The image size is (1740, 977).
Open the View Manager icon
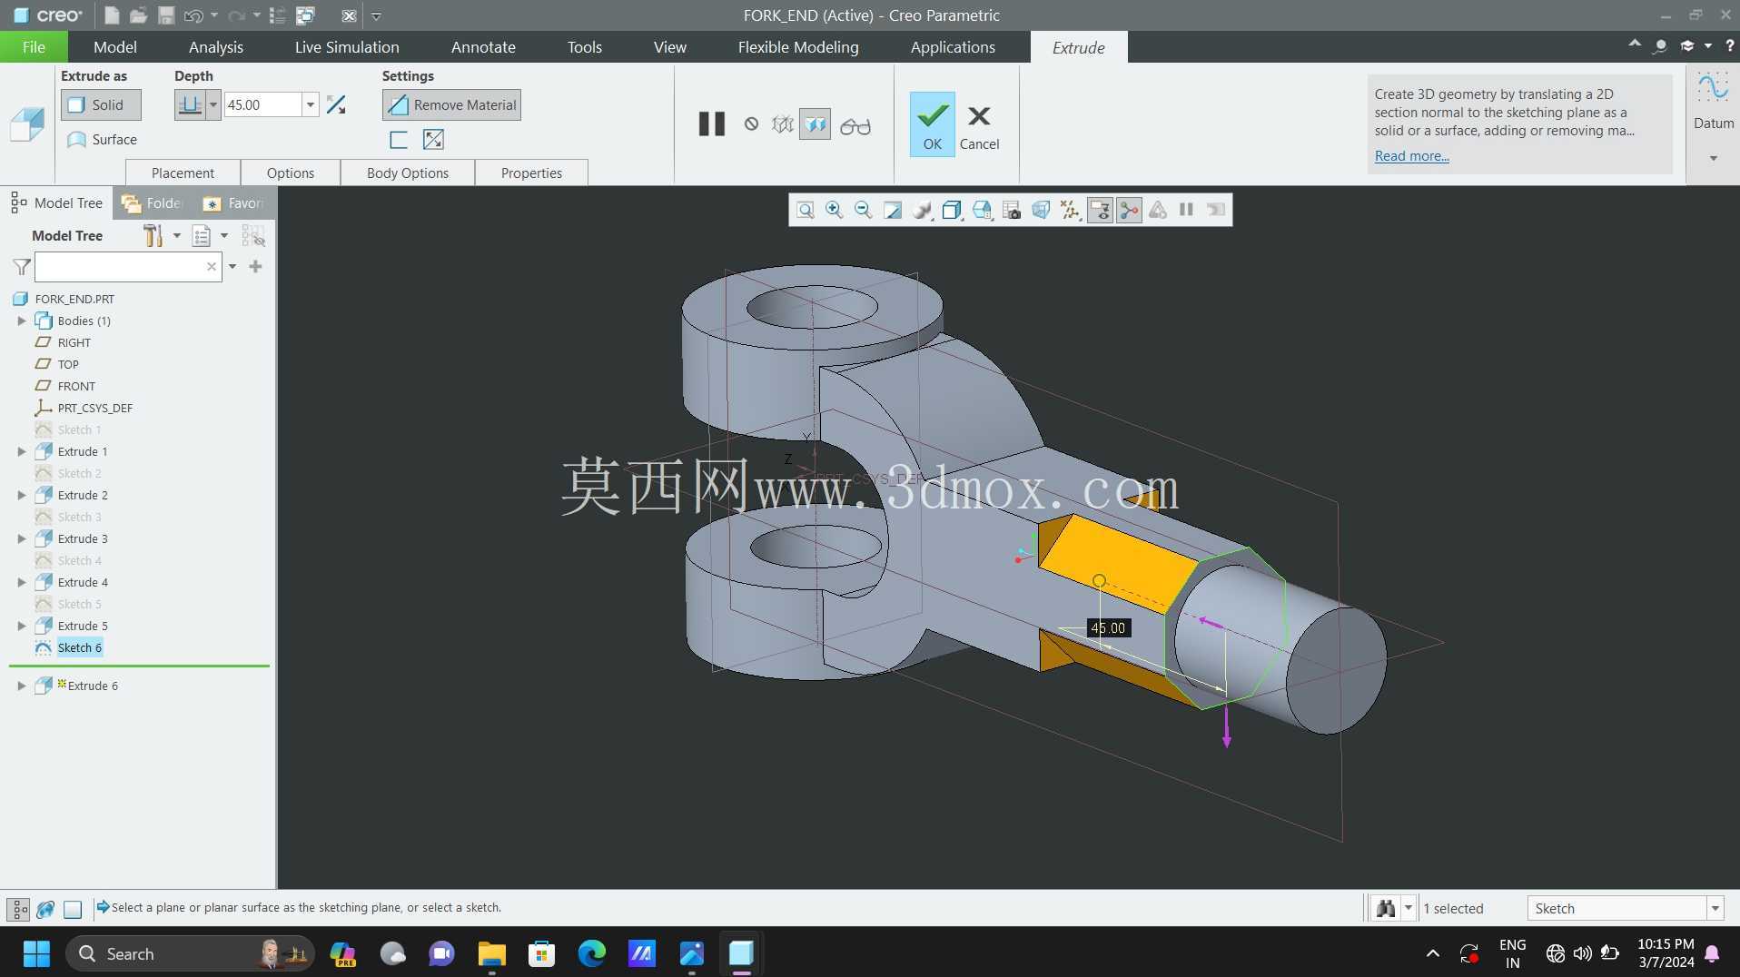click(1012, 211)
